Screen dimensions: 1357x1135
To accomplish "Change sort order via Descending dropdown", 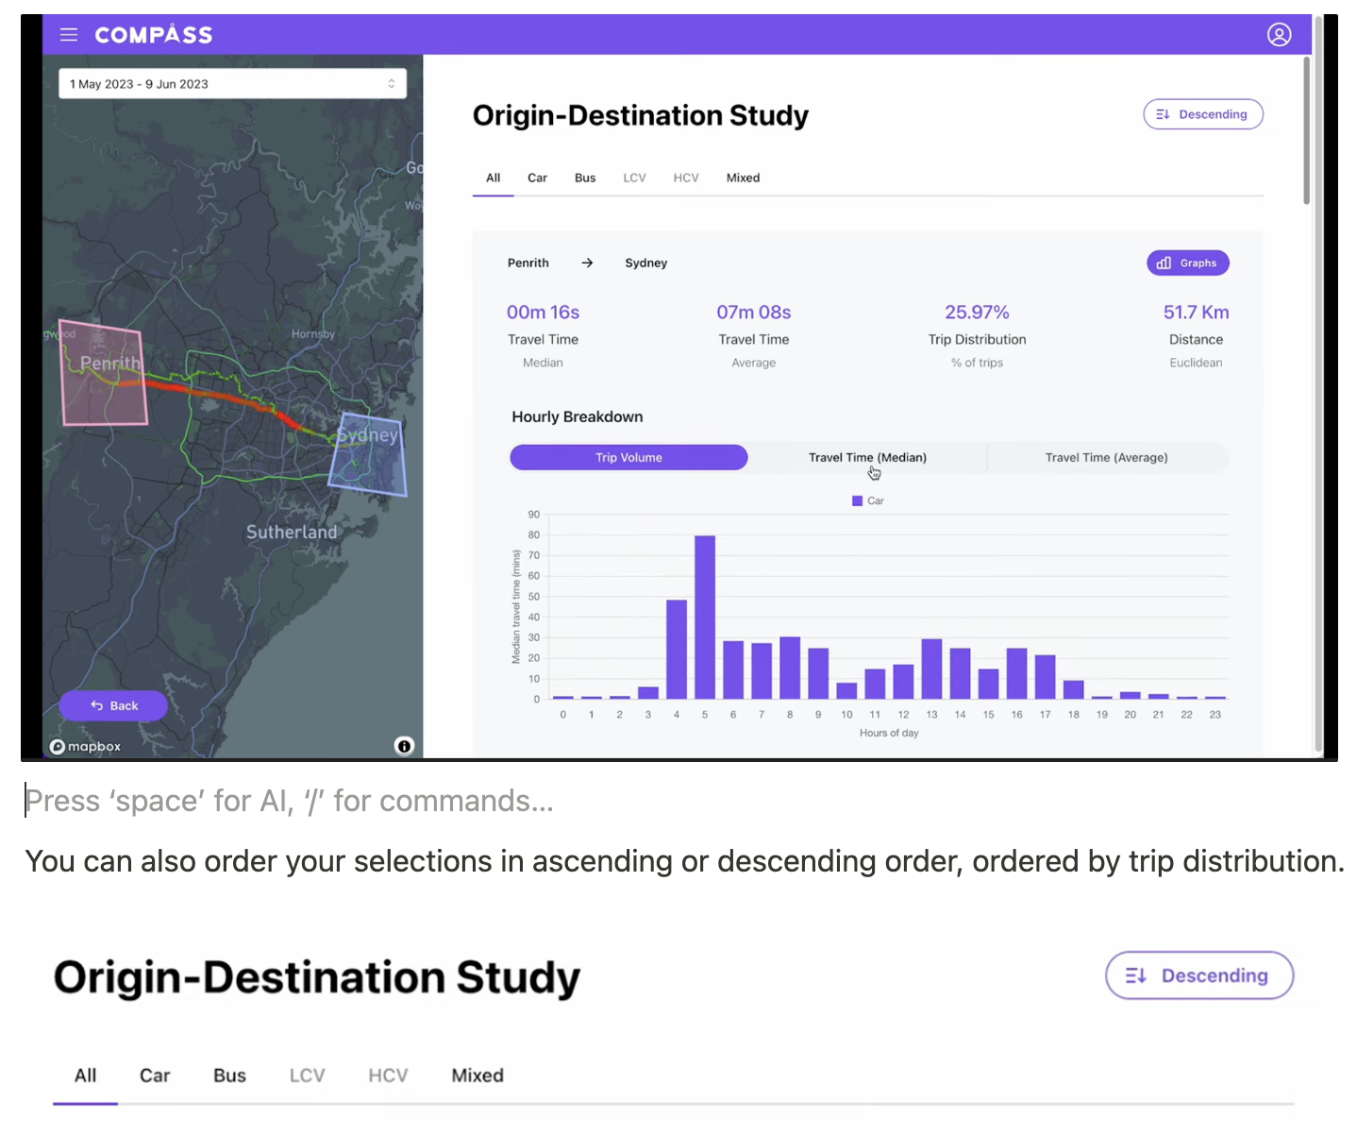I will pos(1203,113).
